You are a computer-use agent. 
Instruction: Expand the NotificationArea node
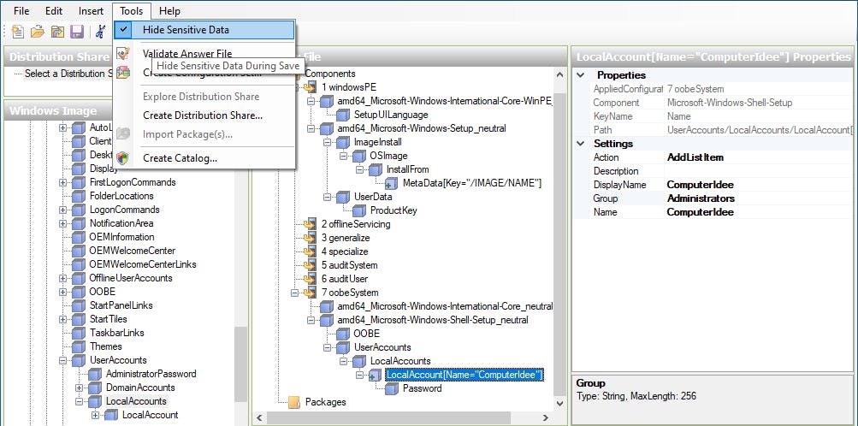[x=63, y=223]
